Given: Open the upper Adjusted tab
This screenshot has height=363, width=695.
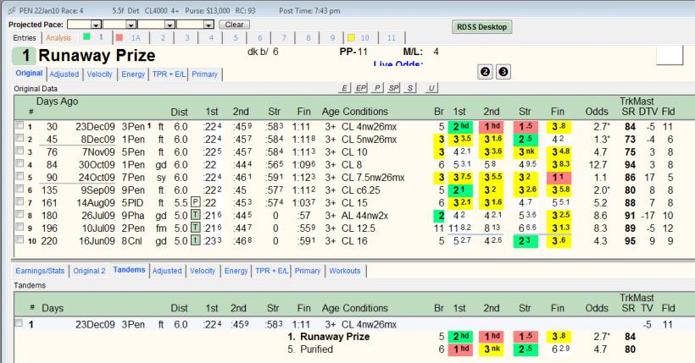Looking at the screenshot, I should coord(64,74).
